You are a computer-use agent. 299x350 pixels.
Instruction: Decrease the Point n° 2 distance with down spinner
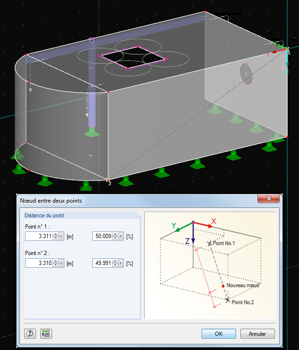point(56,265)
